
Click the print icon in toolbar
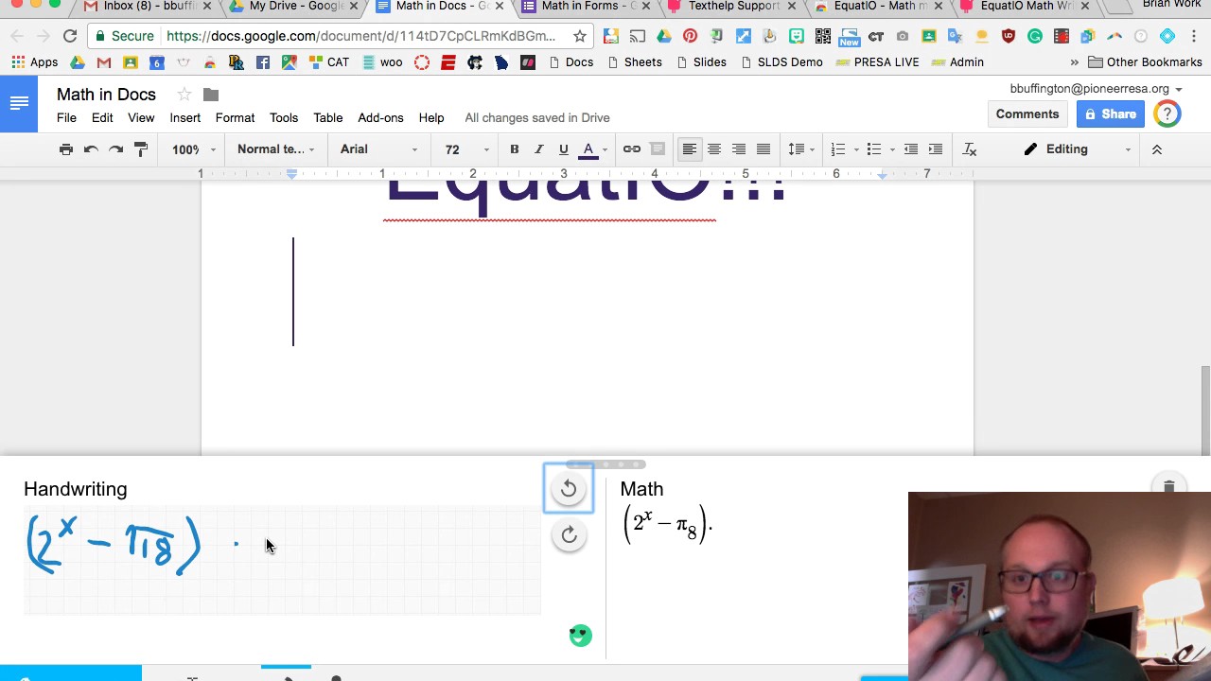[66, 149]
